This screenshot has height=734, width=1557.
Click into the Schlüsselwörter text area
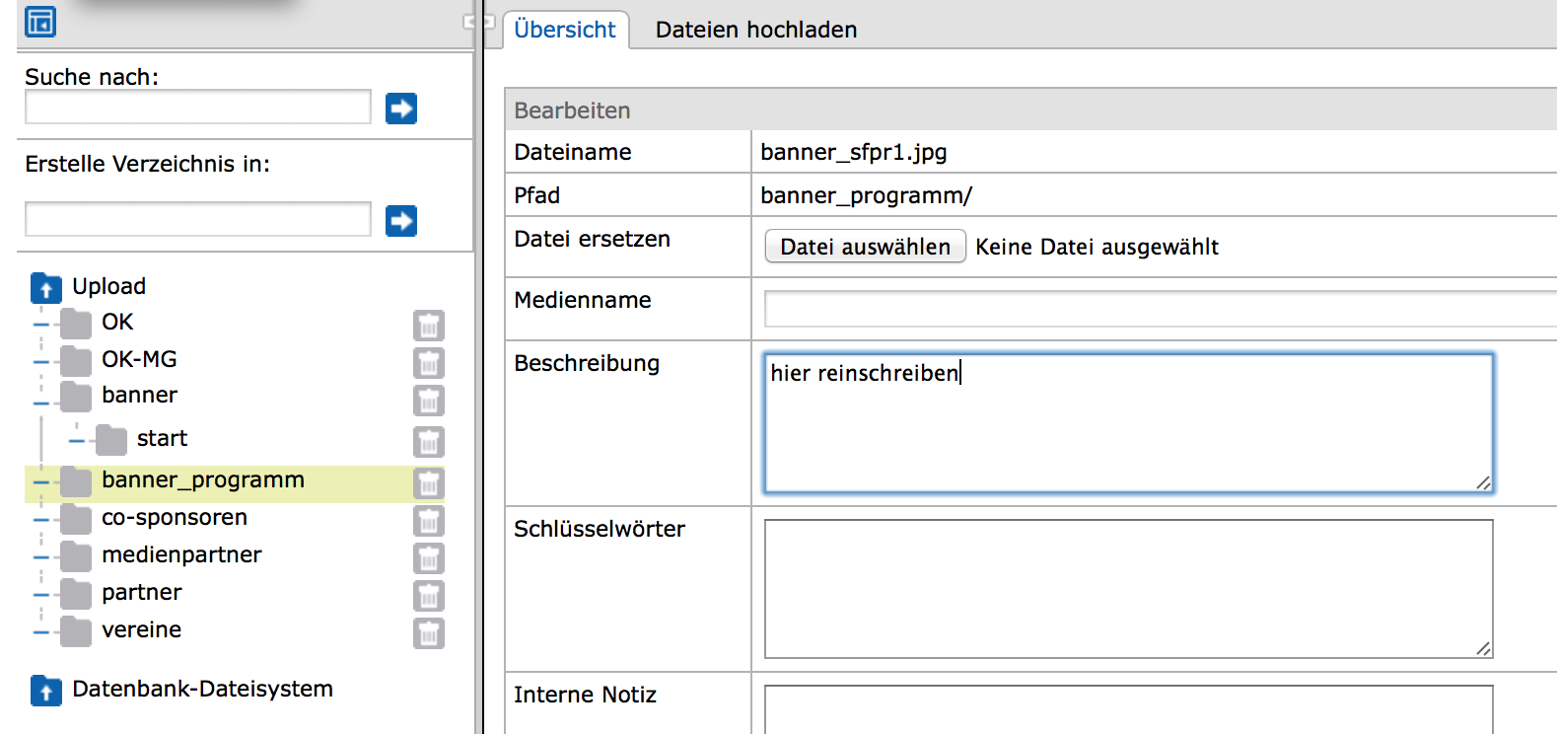click(1127, 588)
